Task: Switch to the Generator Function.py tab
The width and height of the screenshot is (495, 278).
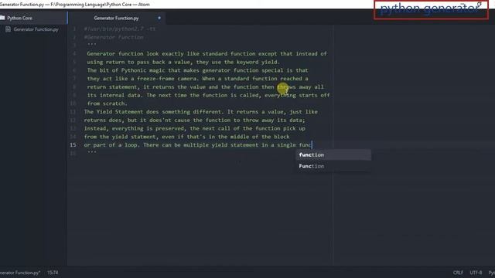Action: pyautogui.click(x=116, y=18)
